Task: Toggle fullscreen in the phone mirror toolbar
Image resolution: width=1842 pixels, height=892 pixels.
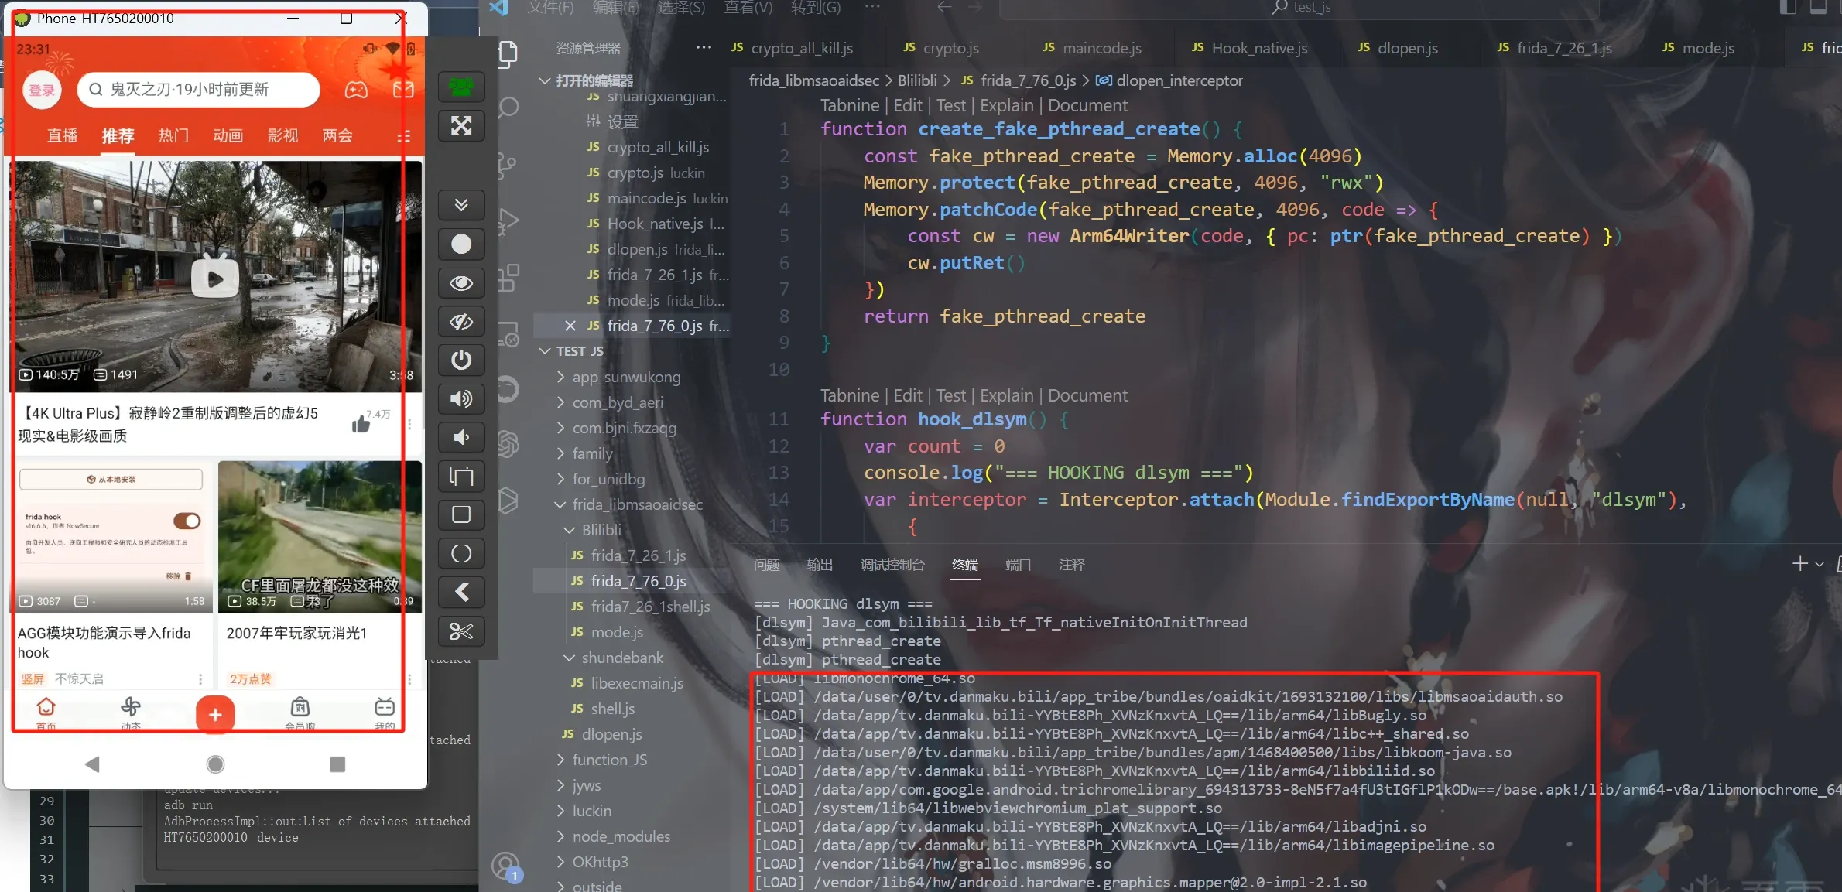Action: [461, 126]
